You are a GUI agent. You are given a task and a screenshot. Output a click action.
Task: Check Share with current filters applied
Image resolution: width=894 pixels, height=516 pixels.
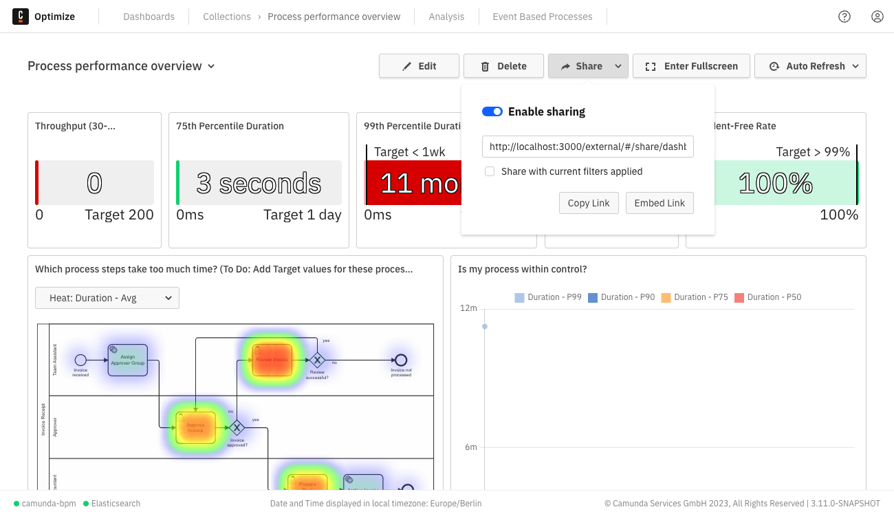490,171
